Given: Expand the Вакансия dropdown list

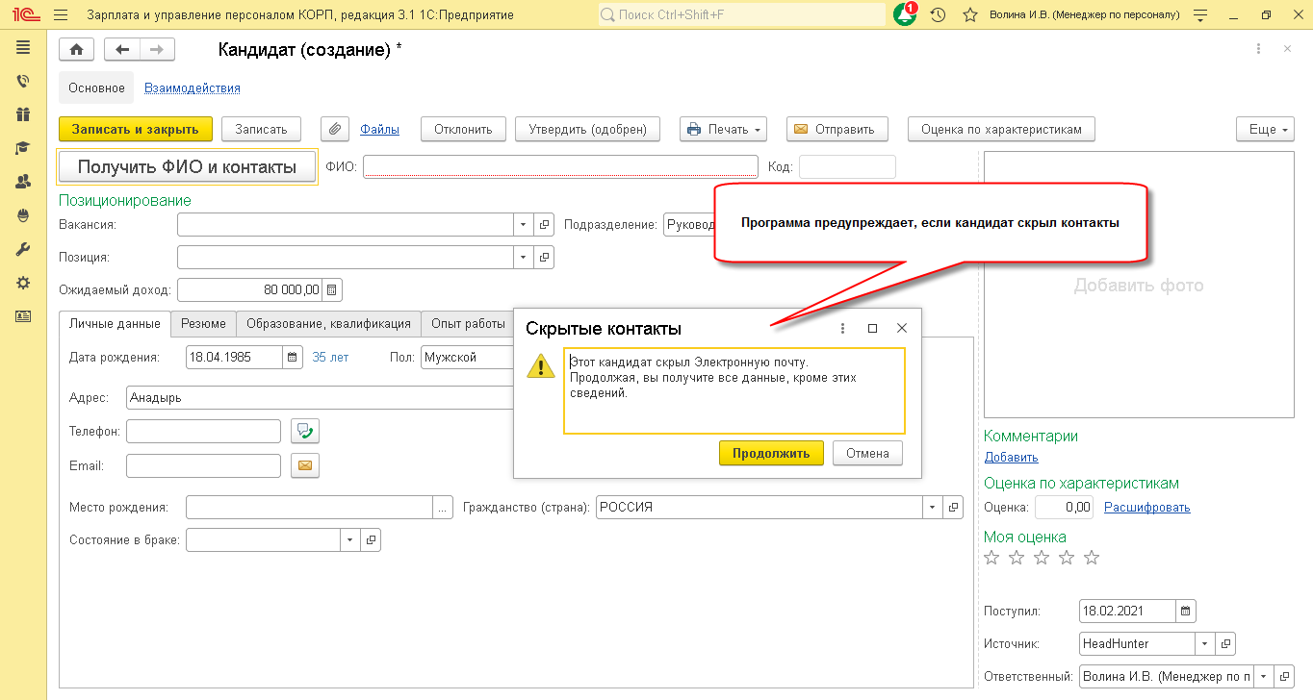Looking at the screenshot, I should [524, 225].
